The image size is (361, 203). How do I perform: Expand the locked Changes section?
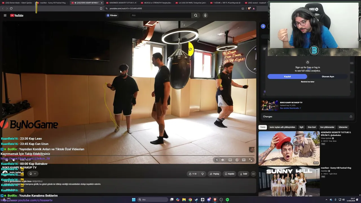coord(307,116)
